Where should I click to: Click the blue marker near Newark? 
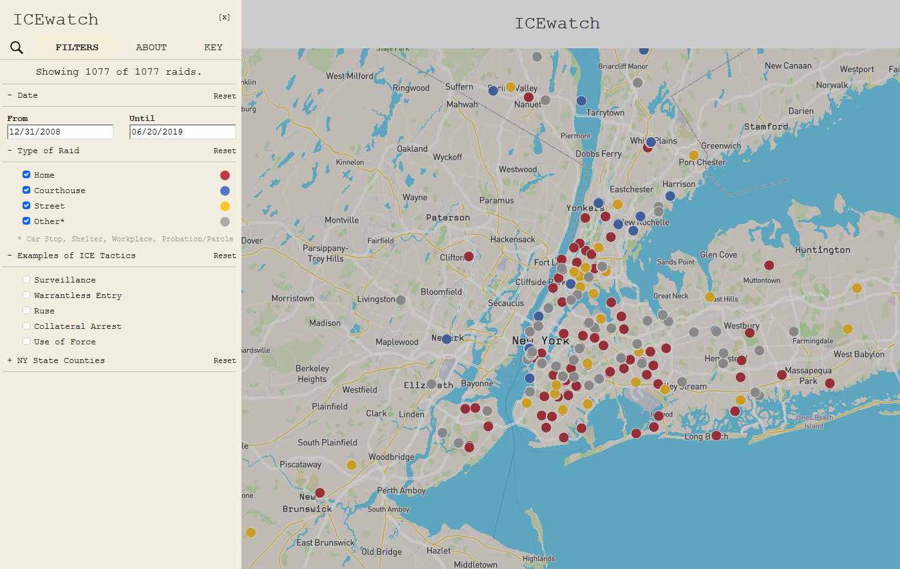(446, 339)
